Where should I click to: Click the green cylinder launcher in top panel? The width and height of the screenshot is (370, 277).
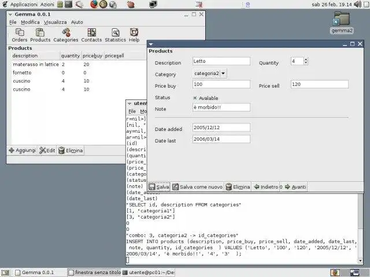click(x=60, y=4)
